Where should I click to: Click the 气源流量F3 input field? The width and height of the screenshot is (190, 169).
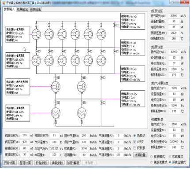click(119, 154)
